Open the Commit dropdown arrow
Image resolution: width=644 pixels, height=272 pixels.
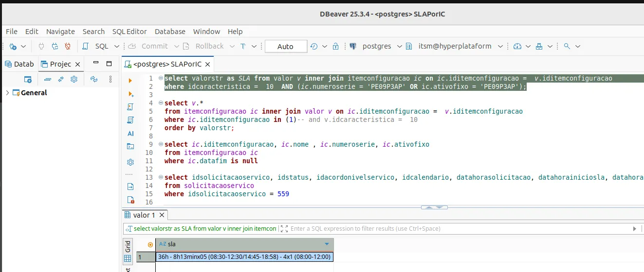[176, 47]
